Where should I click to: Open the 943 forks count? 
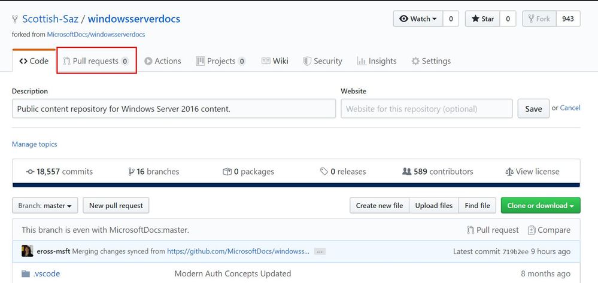[568, 19]
